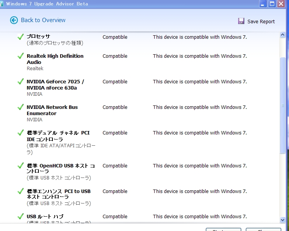This screenshot has width=289, height=231.
Task: Click the Realtek manufacturer label
Action: point(35,69)
